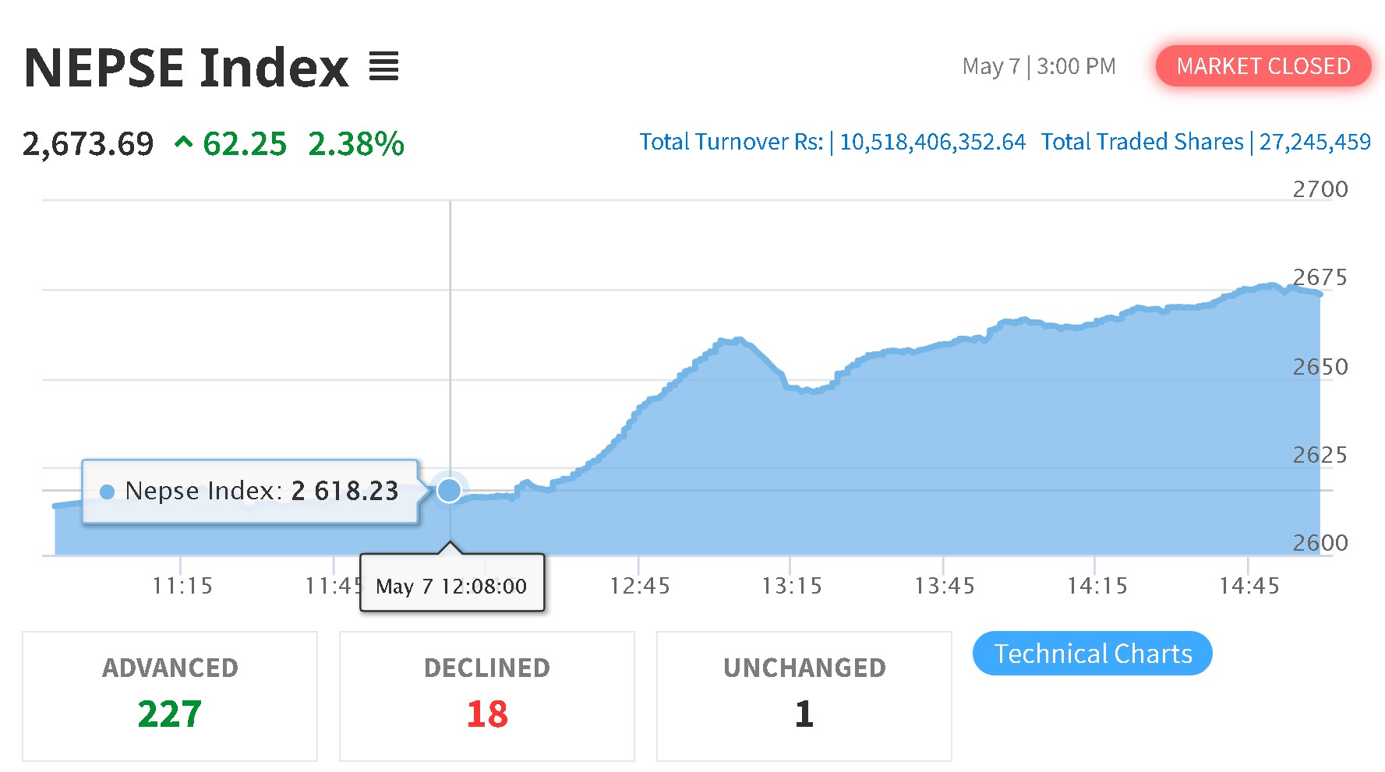This screenshot has width=1385, height=772.
Task: Select the ADVANCED 227 card
Action: 170,696
